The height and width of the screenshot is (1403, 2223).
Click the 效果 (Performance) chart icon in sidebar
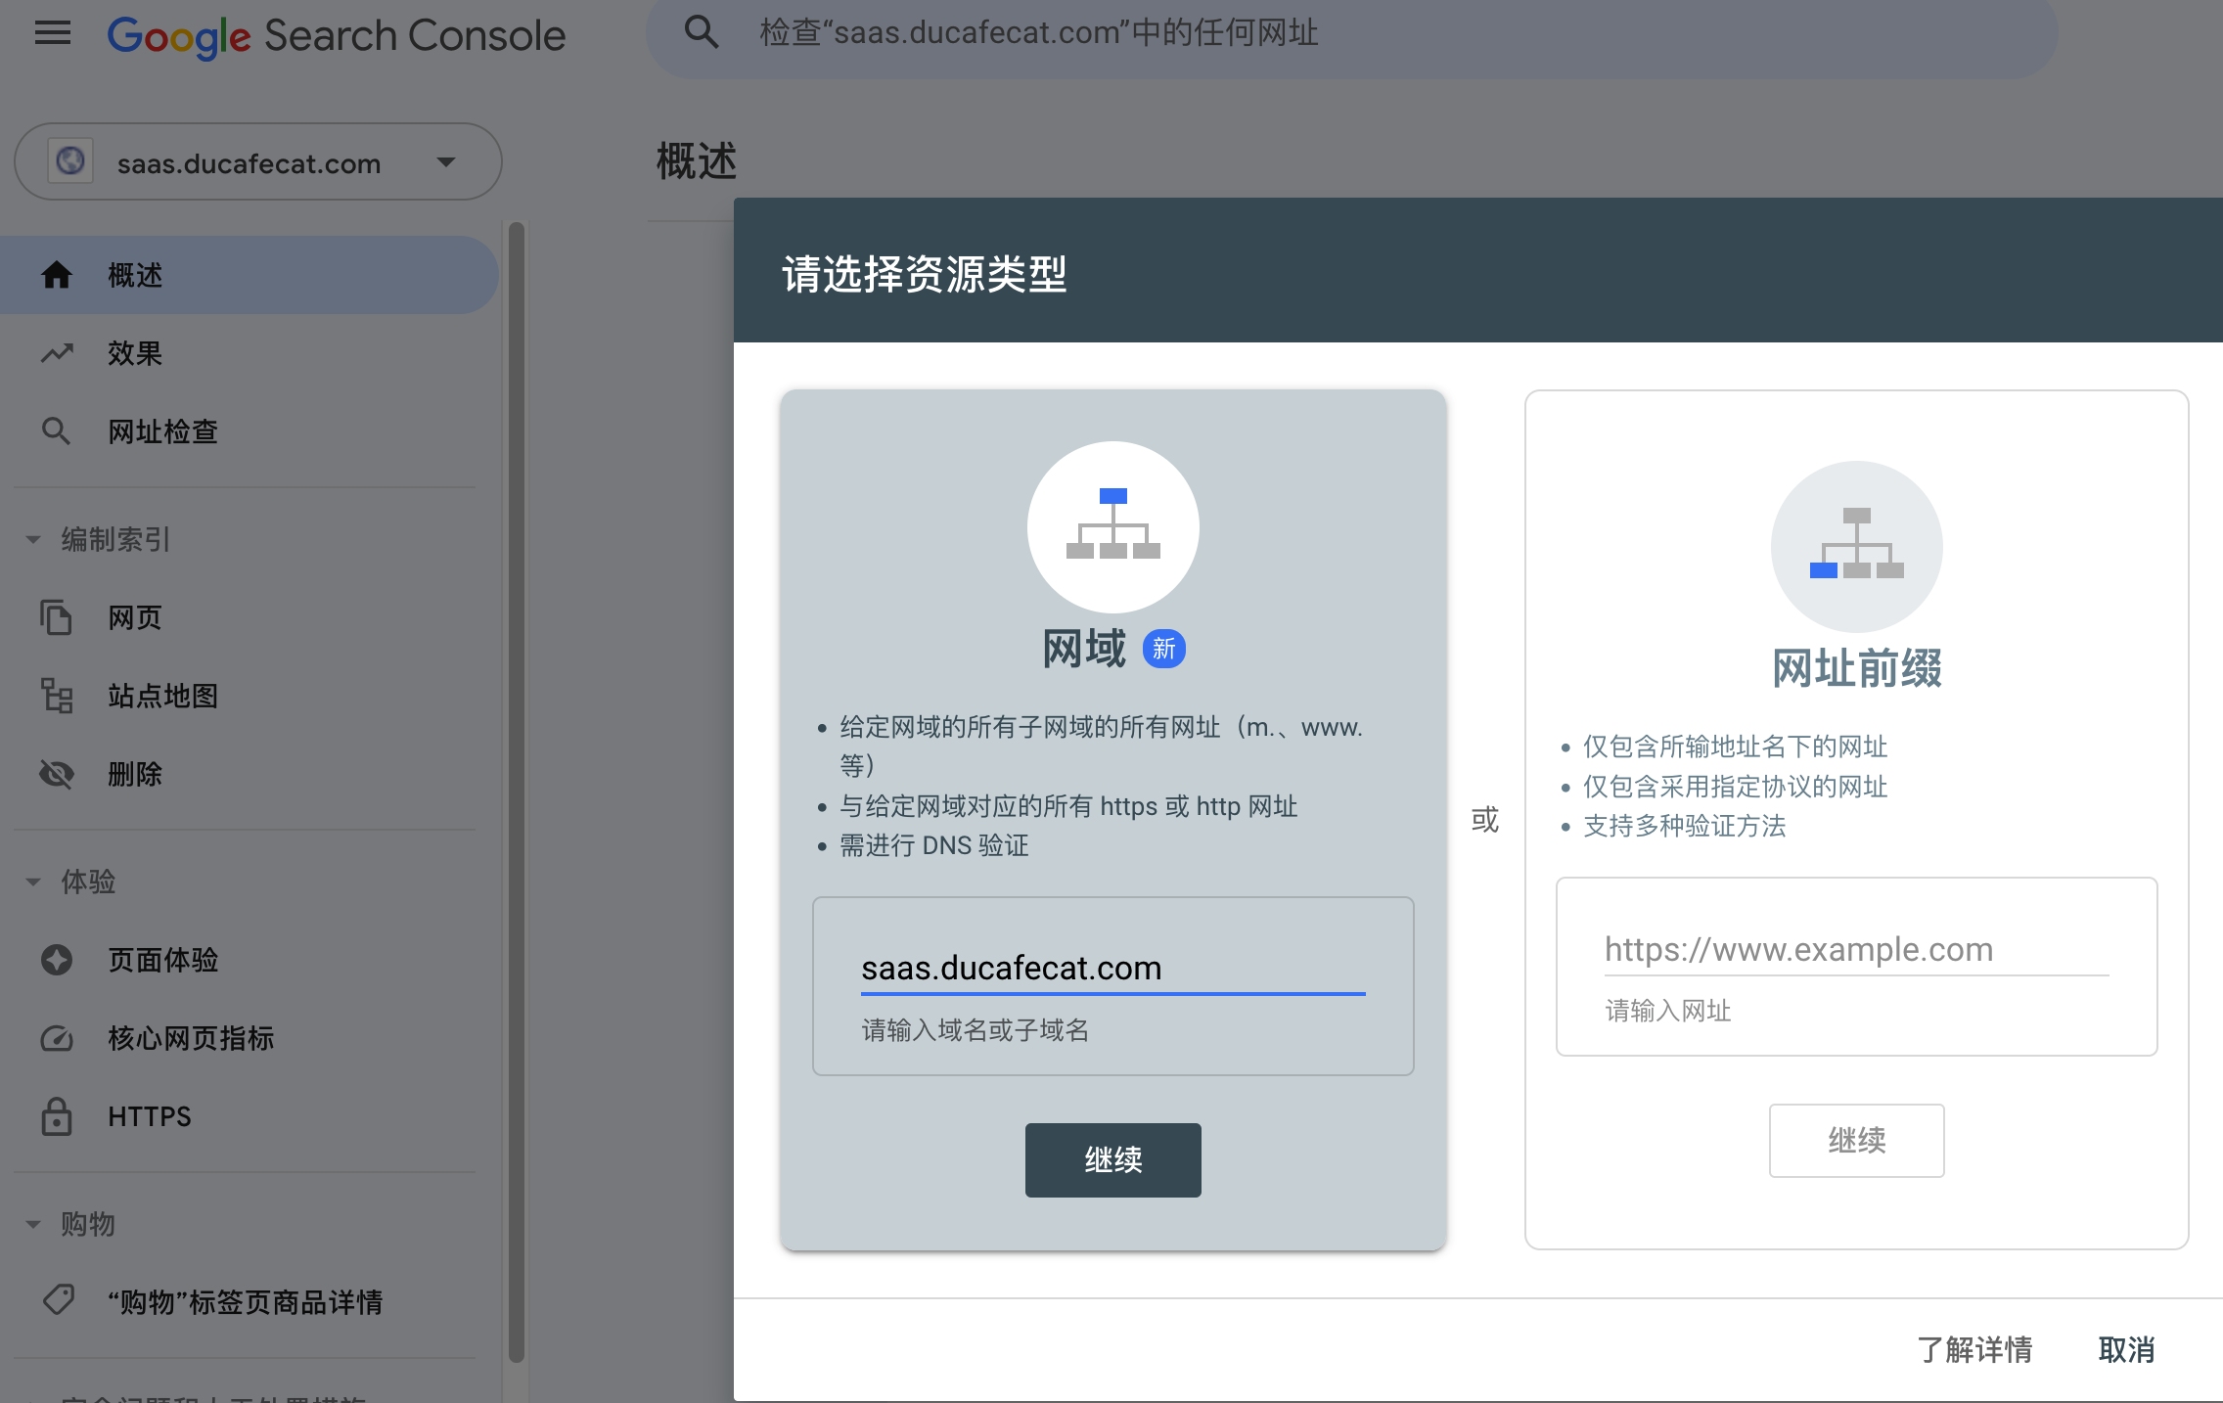pyautogui.click(x=57, y=352)
